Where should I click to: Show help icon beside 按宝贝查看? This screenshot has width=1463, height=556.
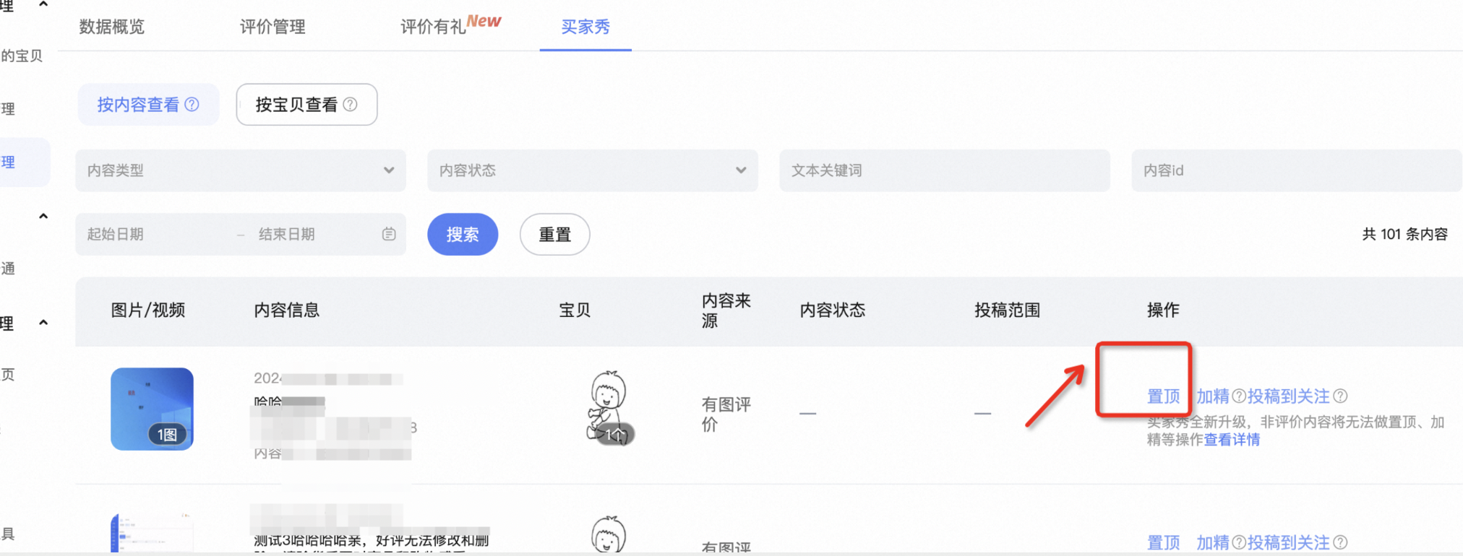(x=350, y=104)
